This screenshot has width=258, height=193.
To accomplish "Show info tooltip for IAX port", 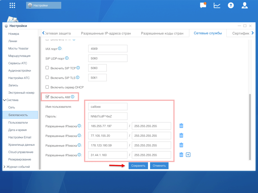I will coord(60,48).
